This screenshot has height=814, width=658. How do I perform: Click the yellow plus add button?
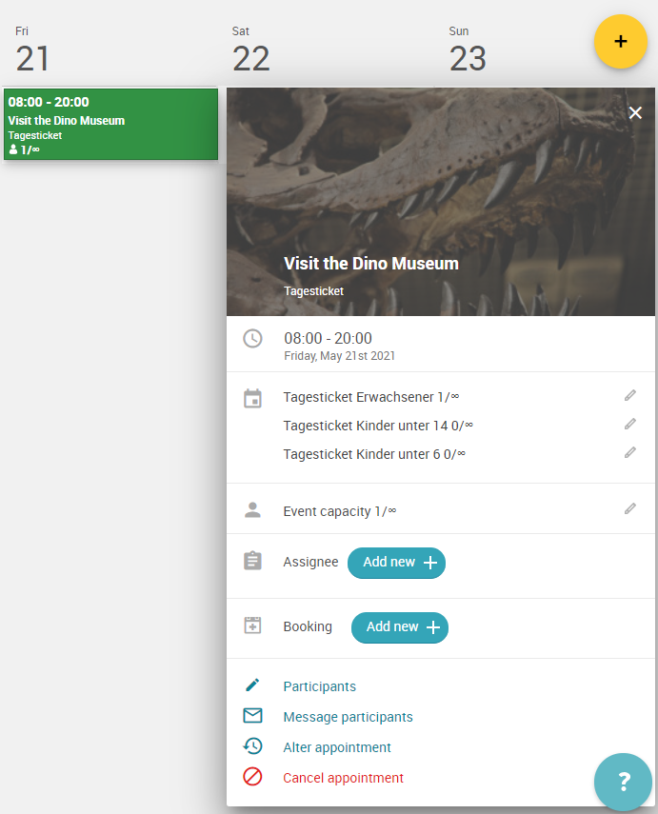pyautogui.click(x=621, y=42)
